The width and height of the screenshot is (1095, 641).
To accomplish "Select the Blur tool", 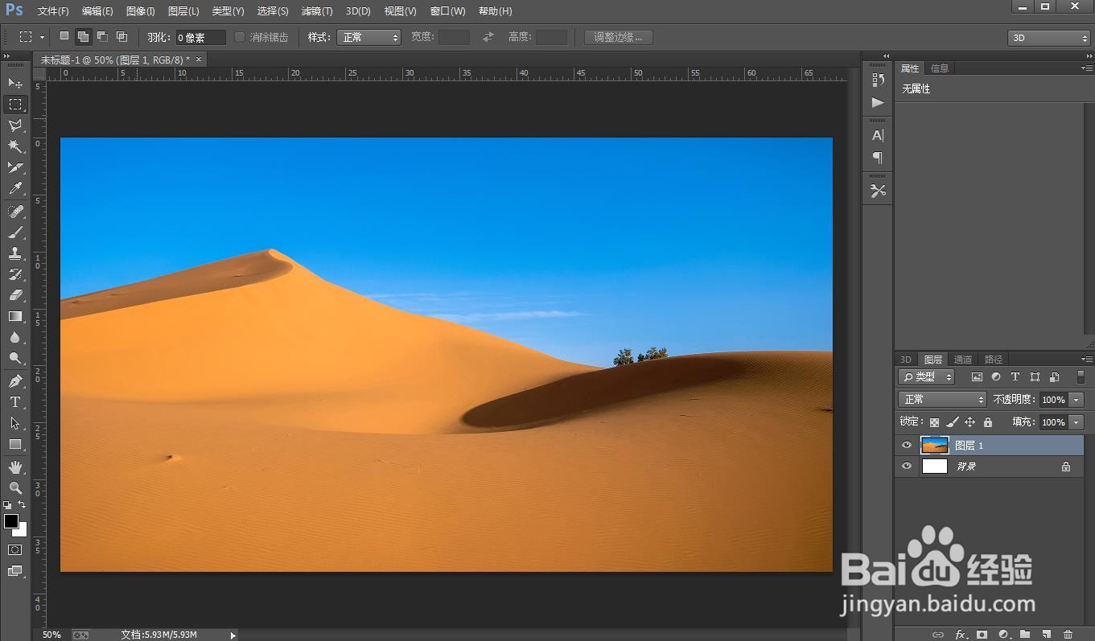I will 15,337.
